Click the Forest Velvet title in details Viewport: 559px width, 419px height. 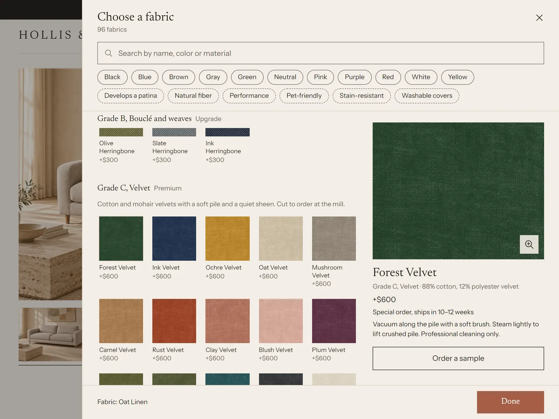point(405,272)
